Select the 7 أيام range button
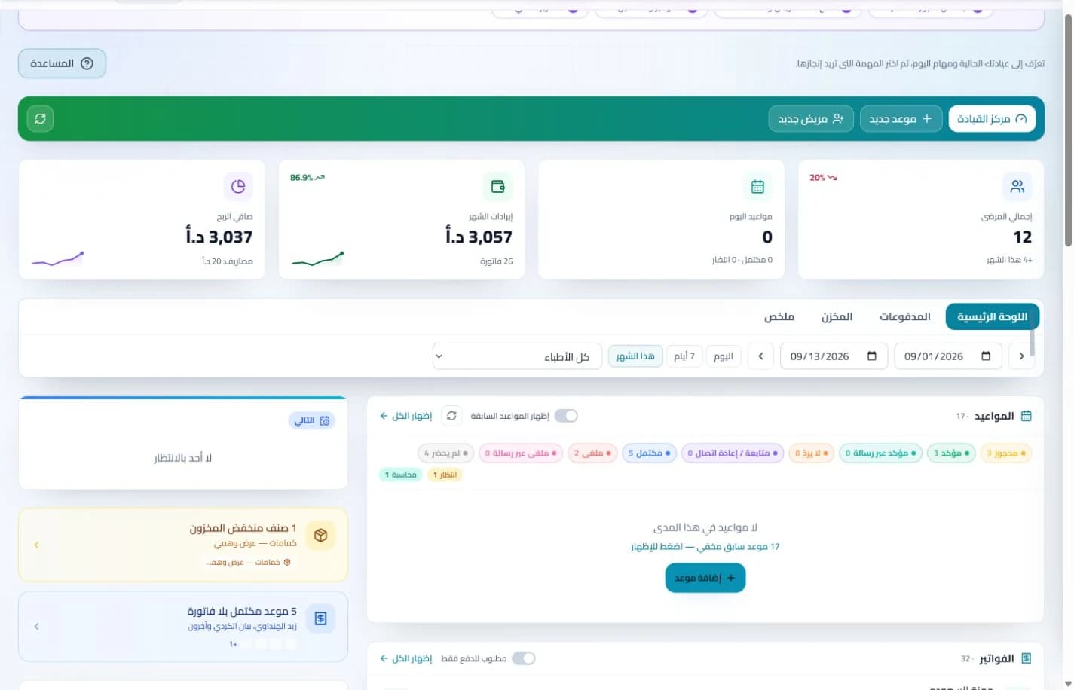 pyautogui.click(x=684, y=356)
